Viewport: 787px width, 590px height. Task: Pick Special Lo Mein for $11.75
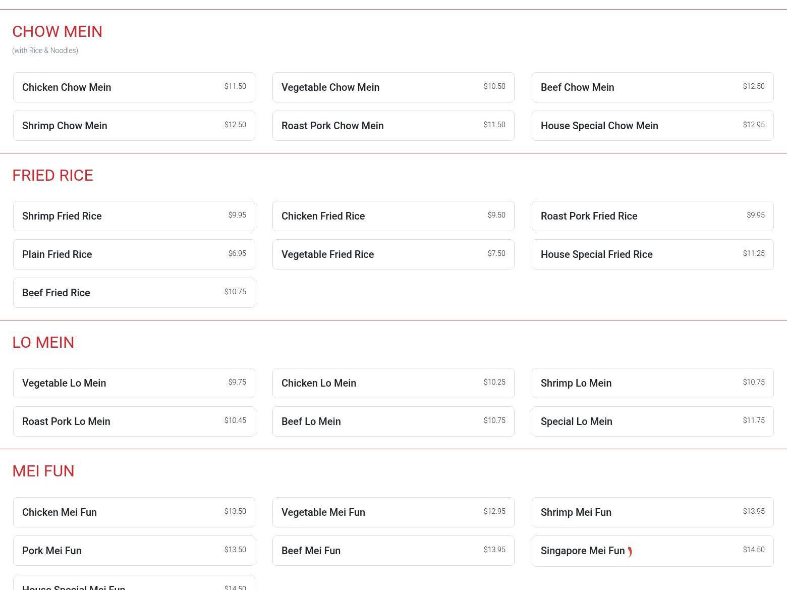click(x=652, y=421)
